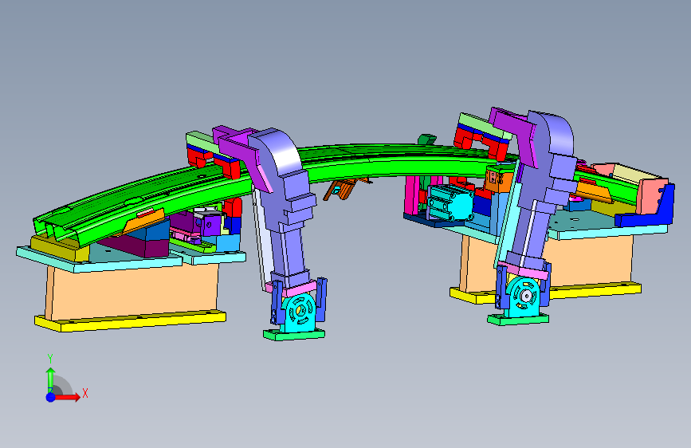
Task: Click the red "X" axis label
Action: 85,393
